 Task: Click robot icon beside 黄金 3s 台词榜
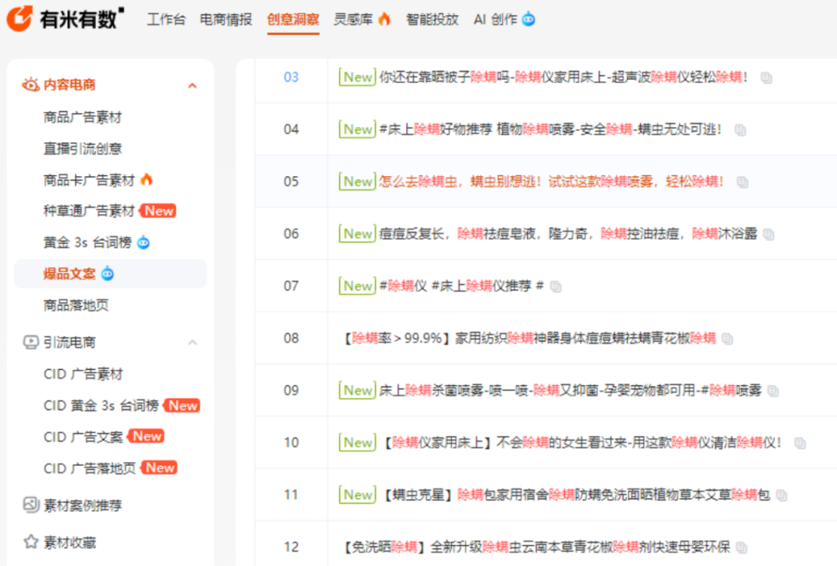[143, 243]
